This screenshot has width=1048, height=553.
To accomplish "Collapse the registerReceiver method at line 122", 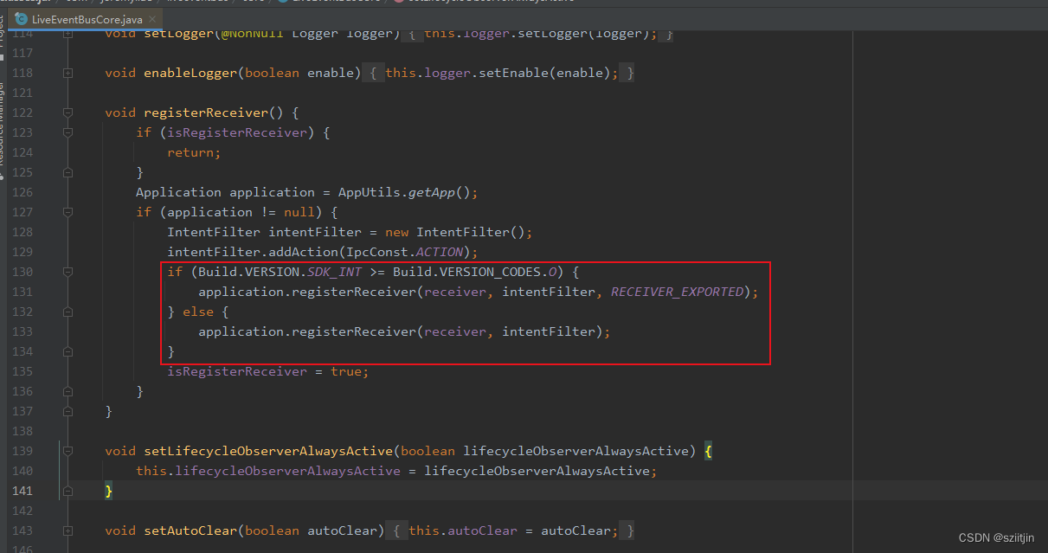I will click(67, 112).
